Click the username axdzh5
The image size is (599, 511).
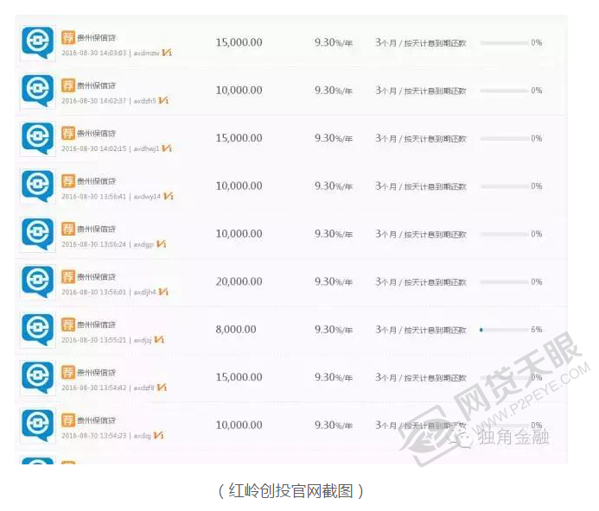(x=145, y=101)
